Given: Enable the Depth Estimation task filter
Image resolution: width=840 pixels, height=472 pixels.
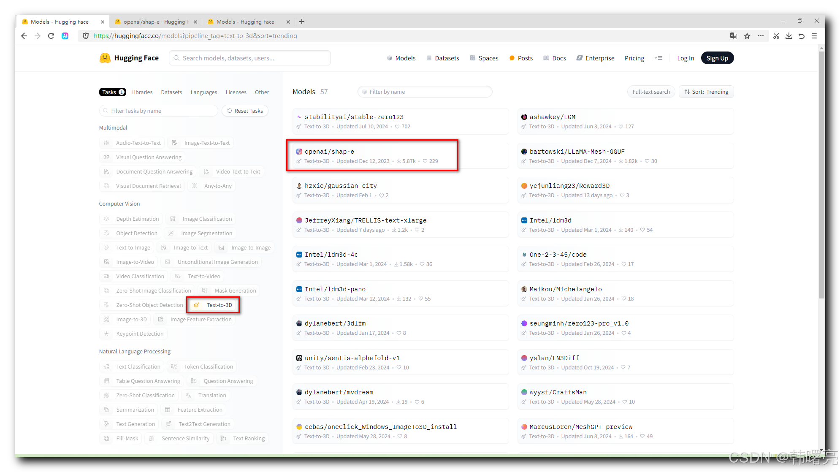Looking at the screenshot, I should point(131,219).
